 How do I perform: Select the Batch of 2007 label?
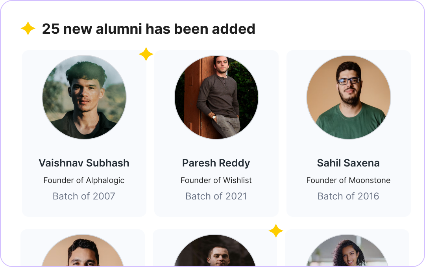coord(84,196)
